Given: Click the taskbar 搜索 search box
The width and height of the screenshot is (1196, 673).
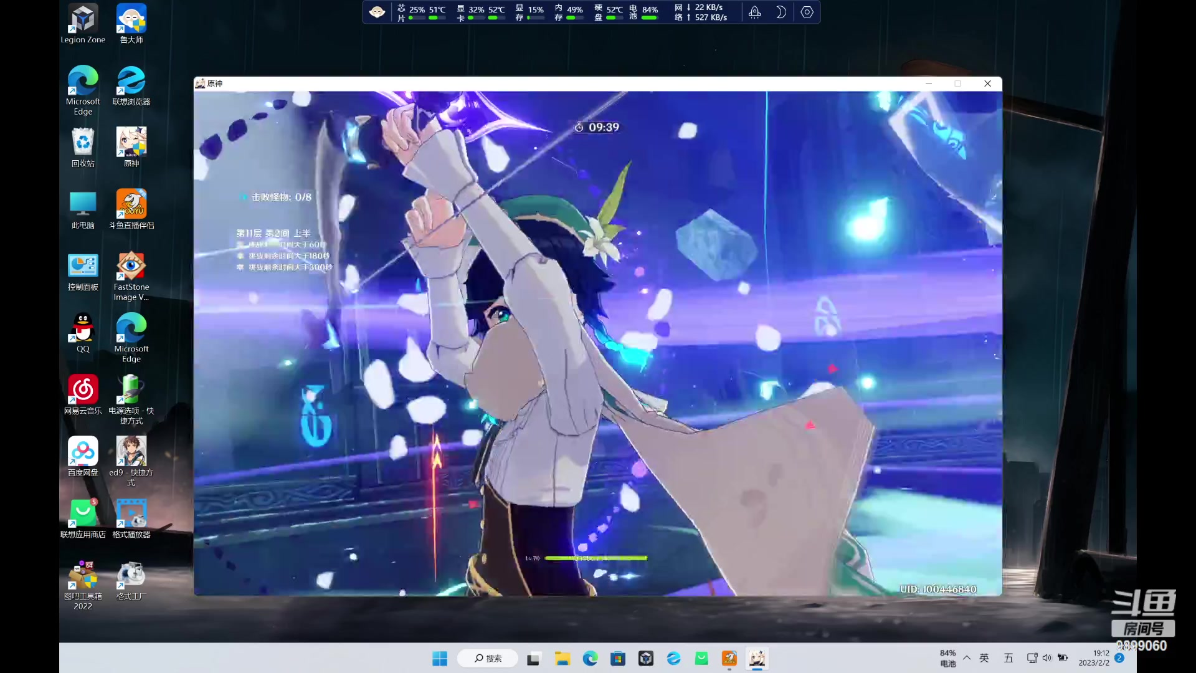Looking at the screenshot, I should tap(488, 659).
